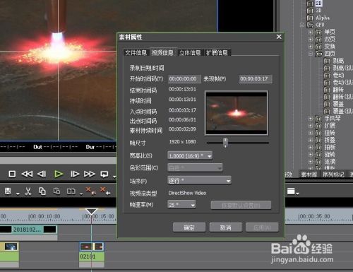
Task: Open the arrow menu beside loop playback
Action: click(x=114, y=177)
